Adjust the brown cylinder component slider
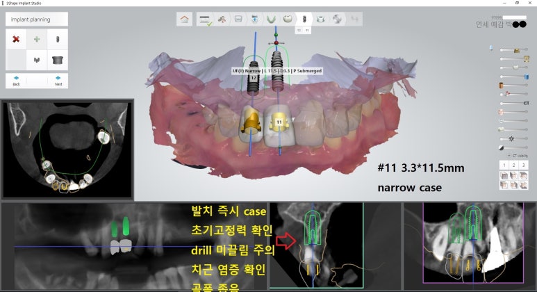This screenshot has width=537, height=292. 513,86
